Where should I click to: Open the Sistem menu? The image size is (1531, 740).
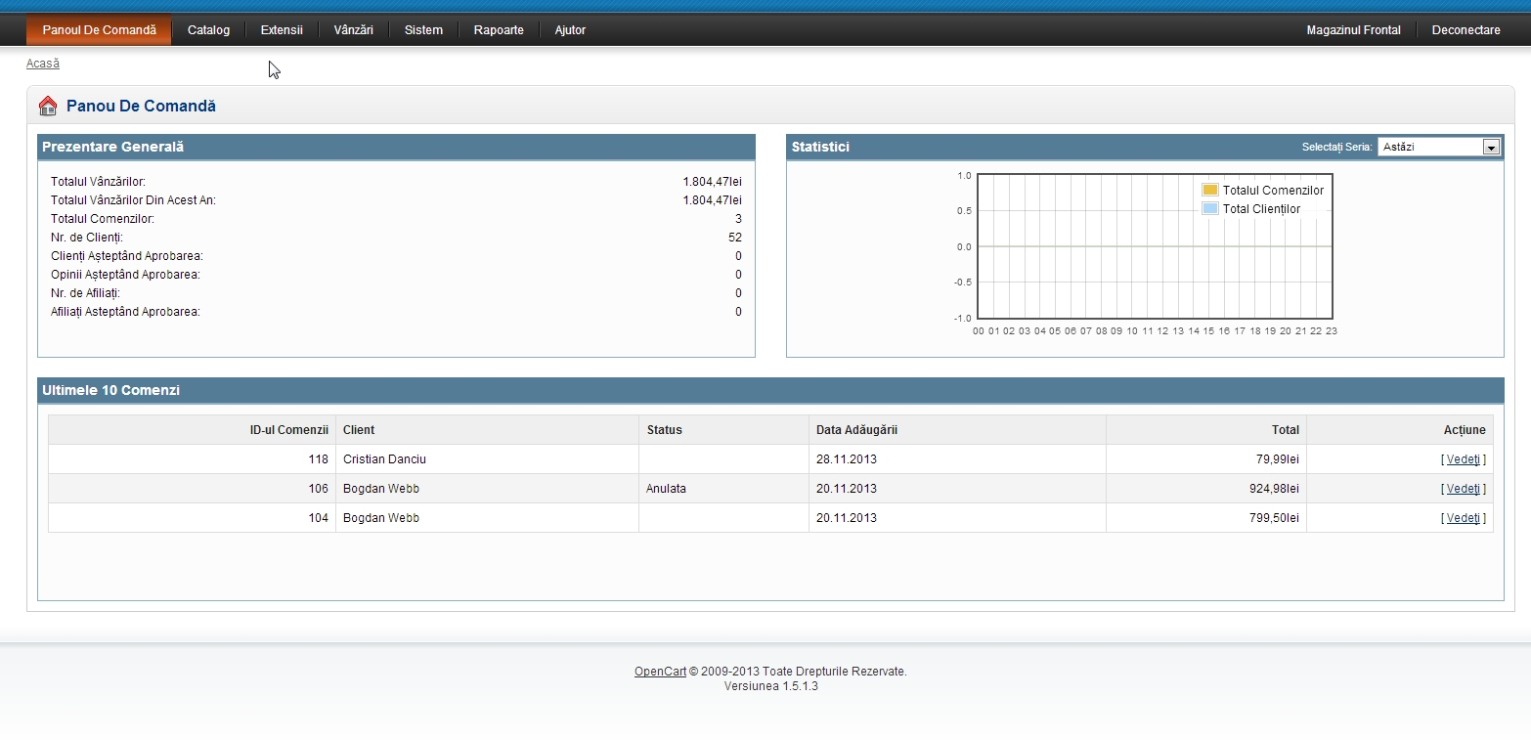pyautogui.click(x=423, y=30)
